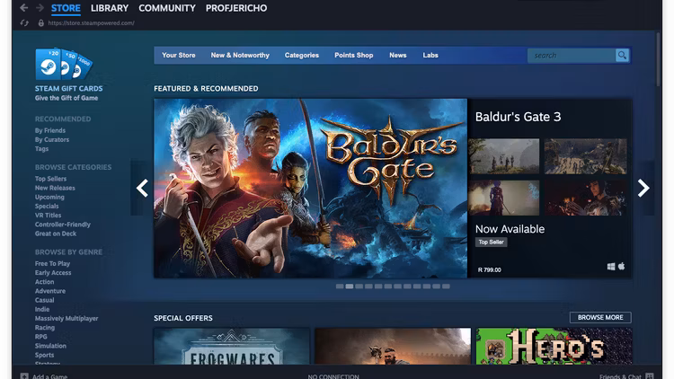
Task: Open recommendations By Friends
Action: [x=50, y=130]
